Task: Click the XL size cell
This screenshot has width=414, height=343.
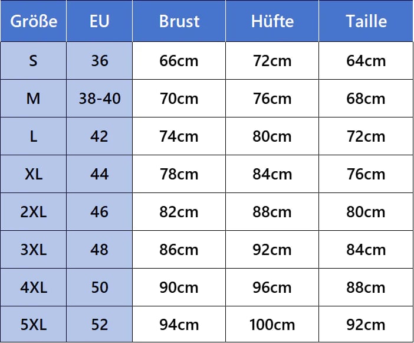Action: 33,174
